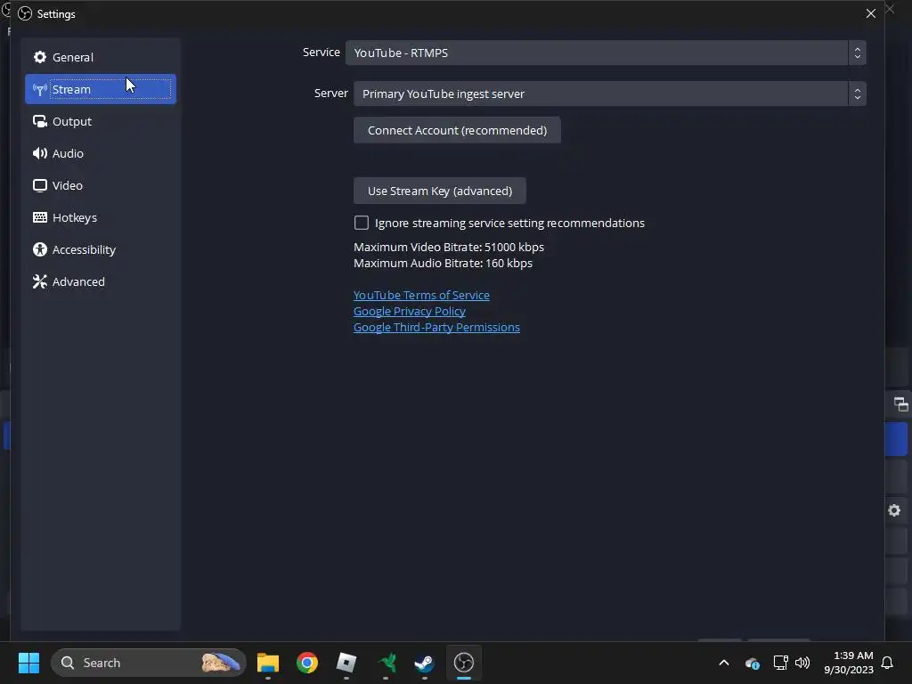The width and height of the screenshot is (912, 684).
Task: Open YouTube Terms of Service link
Action: pyautogui.click(x=421, y=295)
